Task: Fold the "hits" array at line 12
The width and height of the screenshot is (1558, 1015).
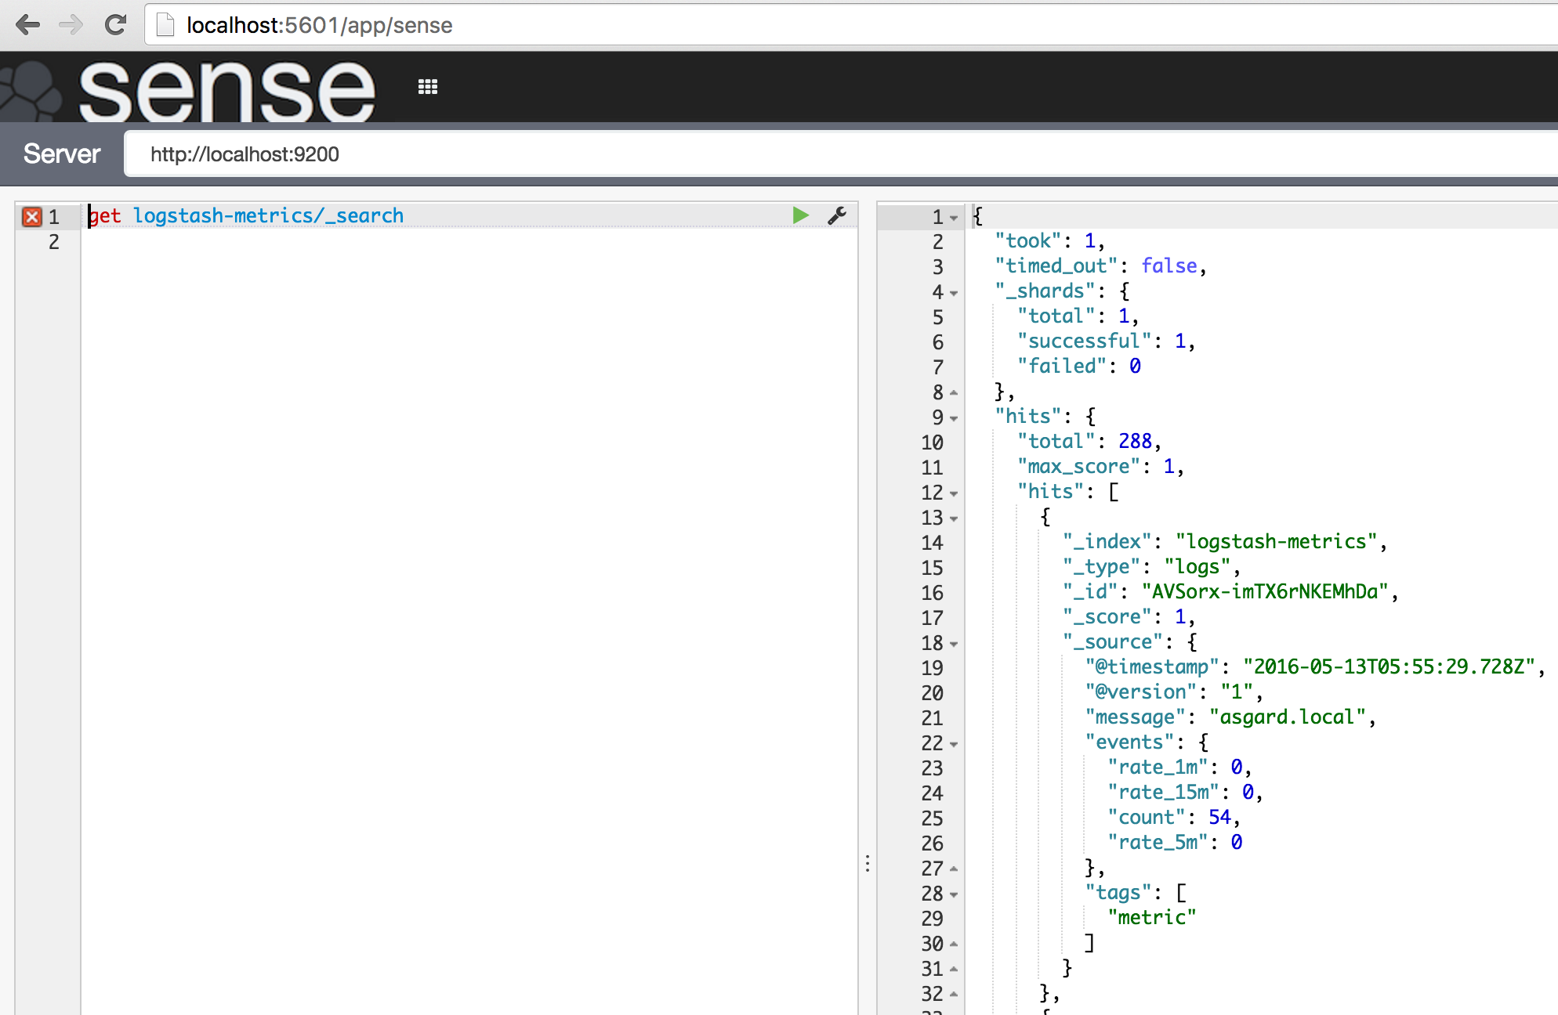Action: tap(954, 493)
